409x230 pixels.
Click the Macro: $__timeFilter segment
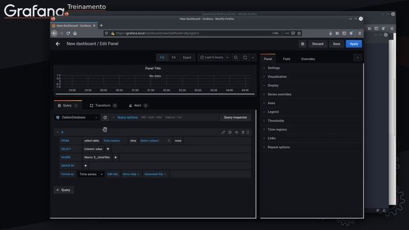[x=97, y=158]
